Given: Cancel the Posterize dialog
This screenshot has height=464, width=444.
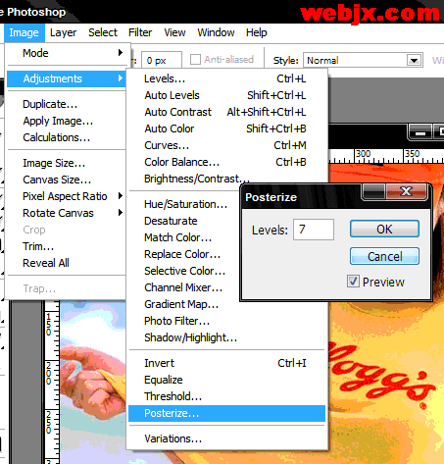Looking at the screenshot, I should [x=384, y=256].
